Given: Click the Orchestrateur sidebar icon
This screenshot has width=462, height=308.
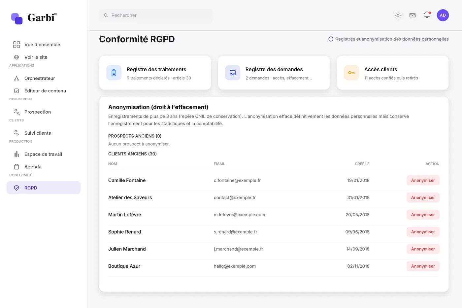Looking at the screenshot, I should [x=16, y=78].
